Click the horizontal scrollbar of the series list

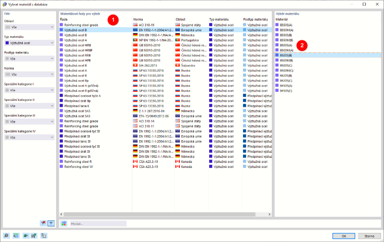[160, 214]
